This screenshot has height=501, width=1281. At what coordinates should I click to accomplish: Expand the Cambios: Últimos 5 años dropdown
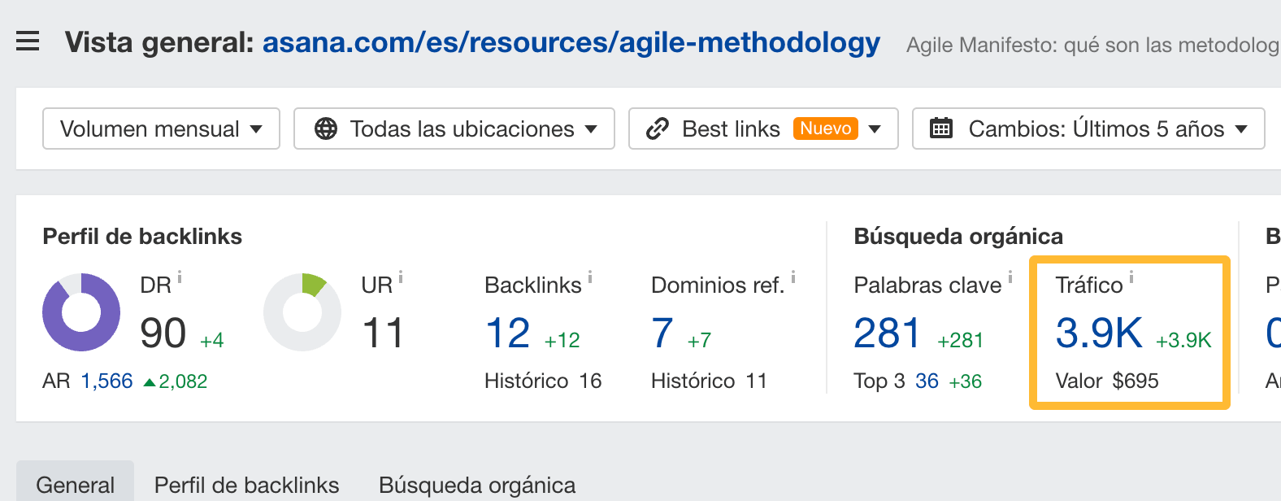pyautogui.click(x=1088, y=129)
